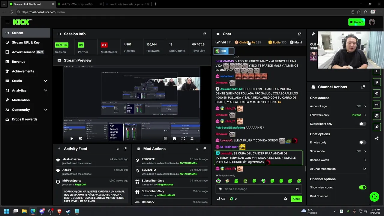Click Kingtekaboss moderator name link
The image size is (384, 216).
(x=165, y=184)
